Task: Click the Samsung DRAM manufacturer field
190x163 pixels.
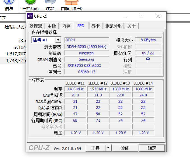Action: (87, 59)
